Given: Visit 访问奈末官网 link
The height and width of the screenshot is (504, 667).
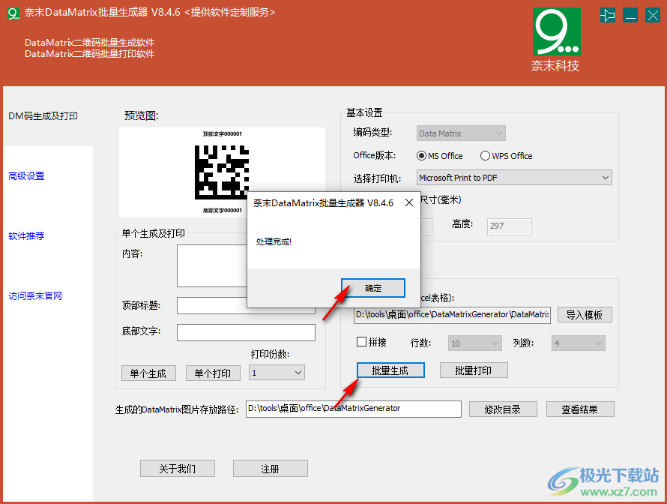Looking at the screenshot, I should tap(35, 295).
